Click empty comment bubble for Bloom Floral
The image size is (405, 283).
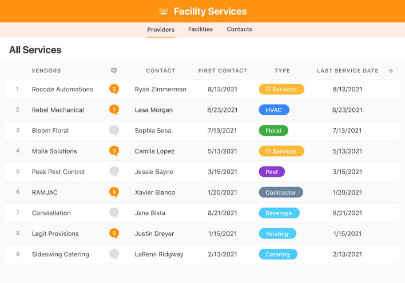(114, 130)
